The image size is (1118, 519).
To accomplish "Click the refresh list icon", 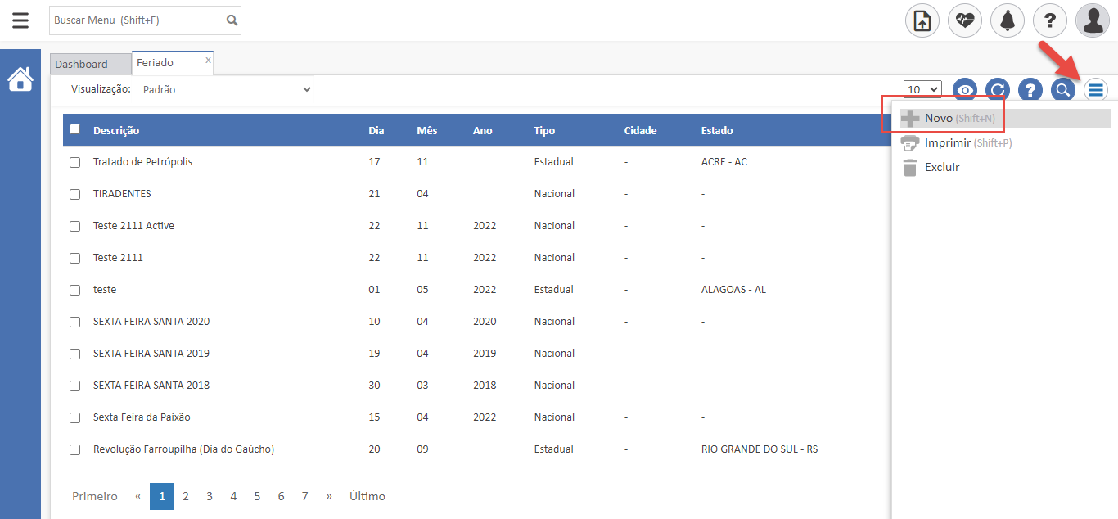I will [997, 90].
